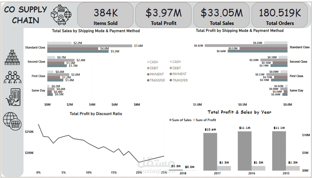
Task: Click the $250K axis label on the discount chart
Action: point(29,132)
